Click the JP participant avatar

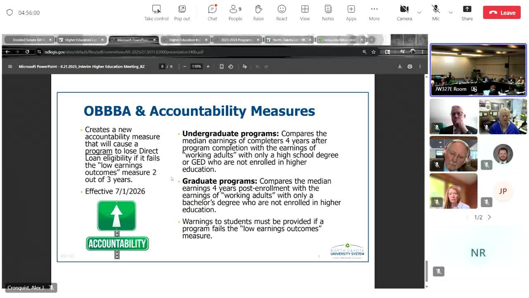(x=503, y=191)
